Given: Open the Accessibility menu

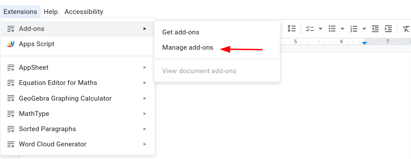Looking at the screenshot, I should [x=84, y=12].
